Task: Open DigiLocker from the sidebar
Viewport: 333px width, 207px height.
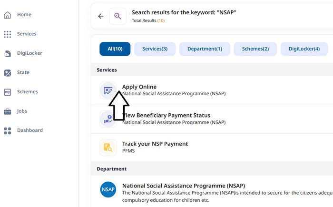Action: 29,53
